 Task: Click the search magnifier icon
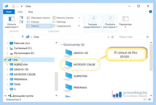[147, 37]
